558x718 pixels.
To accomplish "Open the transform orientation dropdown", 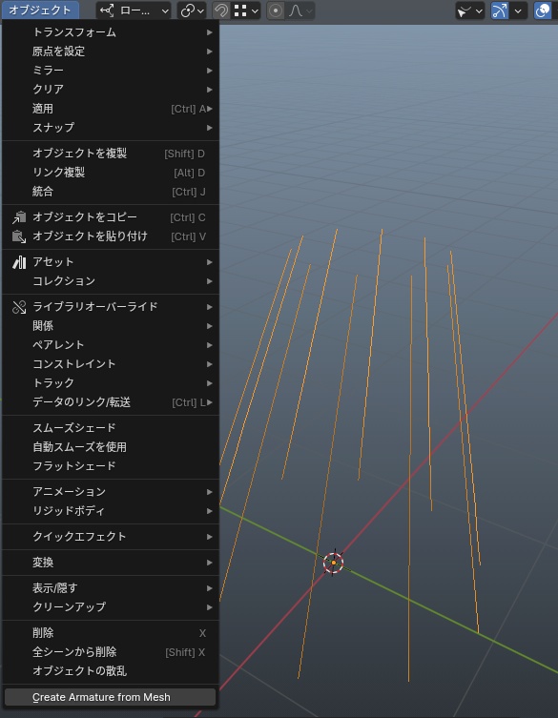I will pyautogui.click(x=134, y=10).
